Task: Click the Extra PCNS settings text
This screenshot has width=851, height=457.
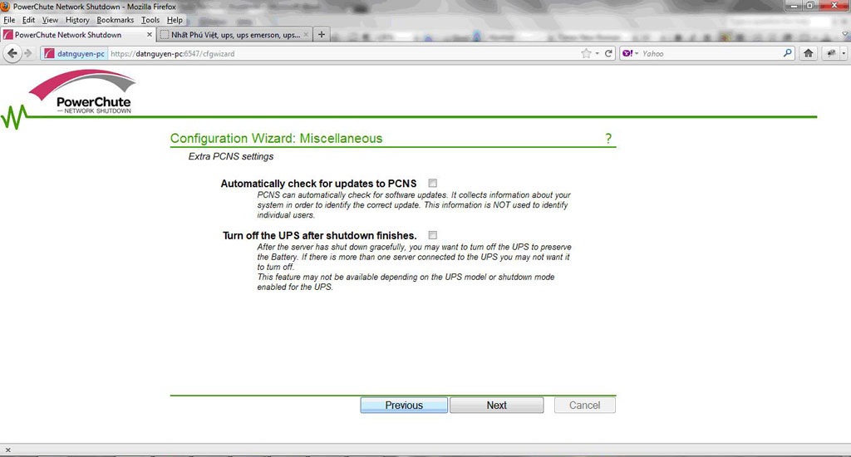Action: pyautogui.click(x=231, y=156)
